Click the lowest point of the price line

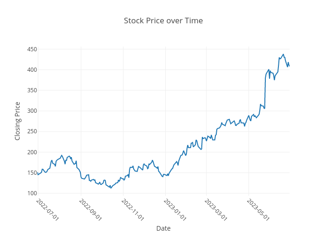pos(111,188)
